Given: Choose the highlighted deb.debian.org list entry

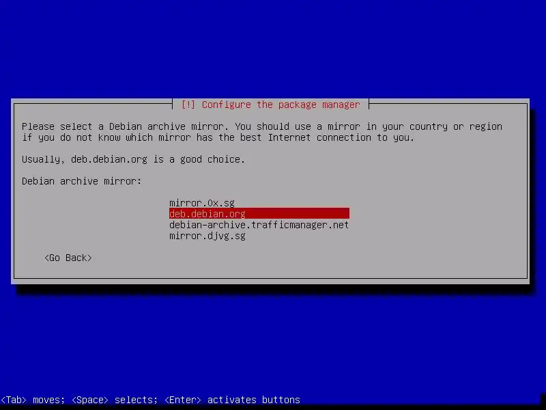Looking at the screenshot, I should point(259,213).
